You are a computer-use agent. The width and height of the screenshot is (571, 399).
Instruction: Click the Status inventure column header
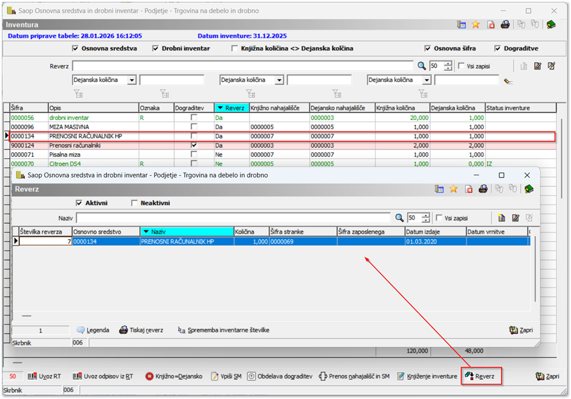pyautogui.click(x=521, y=107)
